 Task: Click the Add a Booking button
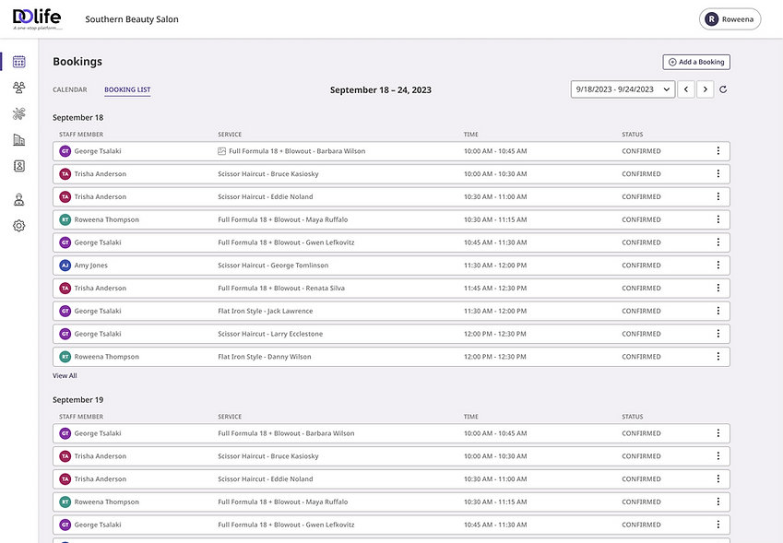tap(696, 61)
